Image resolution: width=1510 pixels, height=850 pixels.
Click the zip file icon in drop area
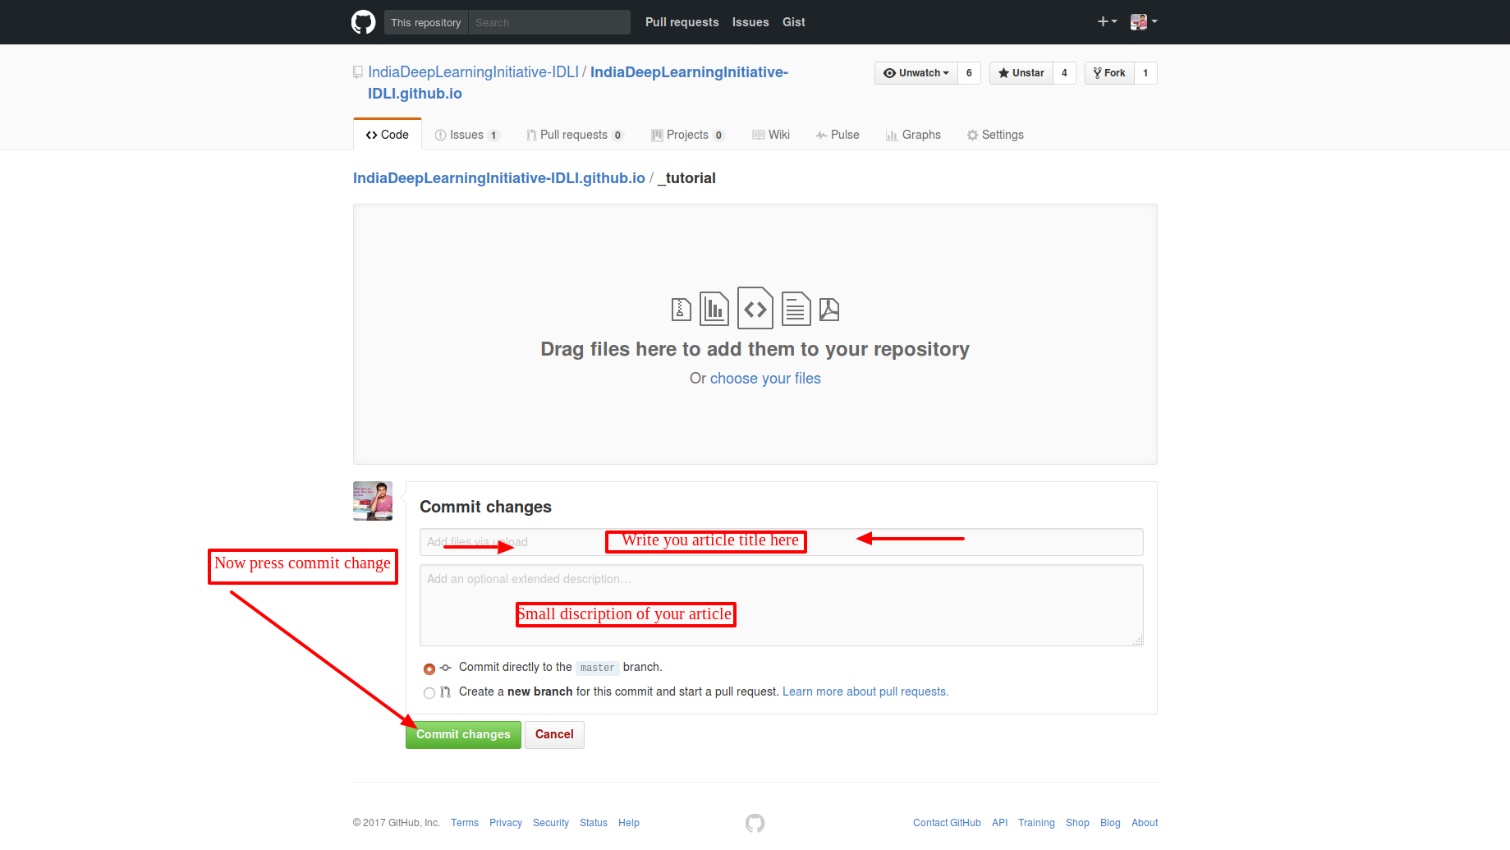682,310
